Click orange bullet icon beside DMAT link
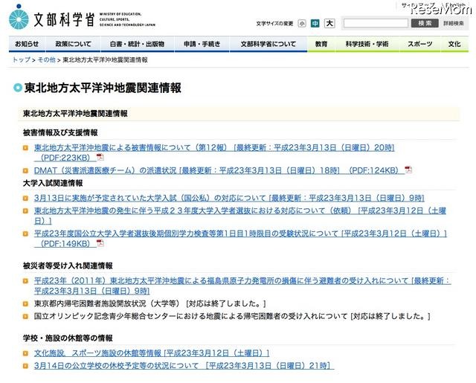Viewport: 476px width, 383px height. tap(26, 170)
